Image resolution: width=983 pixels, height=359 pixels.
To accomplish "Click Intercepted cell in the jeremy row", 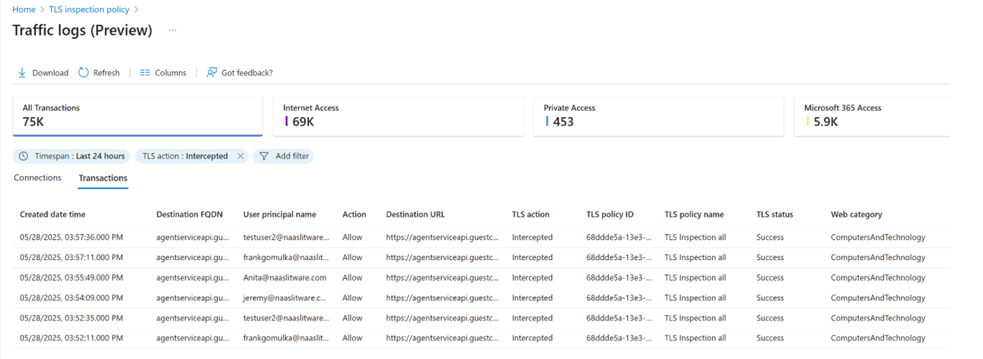I will [x=532, y=297].
